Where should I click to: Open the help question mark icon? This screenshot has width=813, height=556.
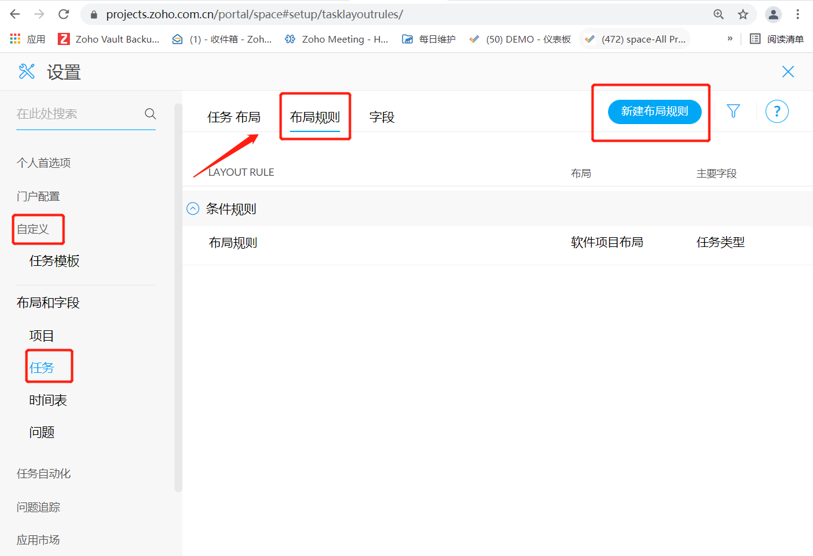point(777,111)
